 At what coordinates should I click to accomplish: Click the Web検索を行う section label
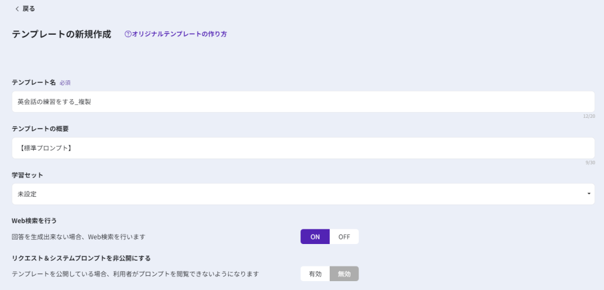34,220
